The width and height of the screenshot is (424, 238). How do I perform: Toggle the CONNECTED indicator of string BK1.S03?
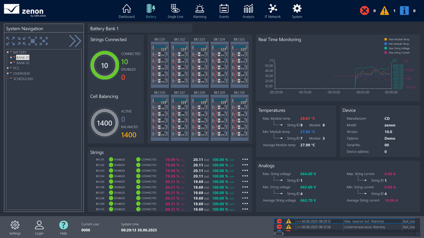point(138,170)
